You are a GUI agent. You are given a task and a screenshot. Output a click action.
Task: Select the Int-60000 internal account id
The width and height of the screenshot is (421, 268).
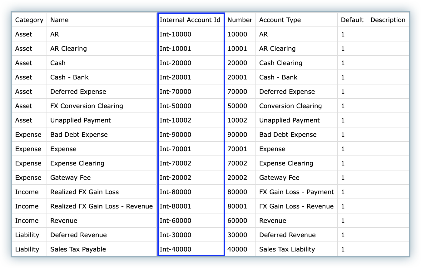pos(176,221)
